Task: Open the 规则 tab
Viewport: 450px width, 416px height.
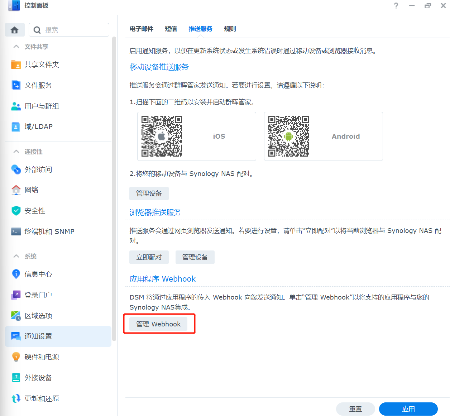Action: [230, 29]
